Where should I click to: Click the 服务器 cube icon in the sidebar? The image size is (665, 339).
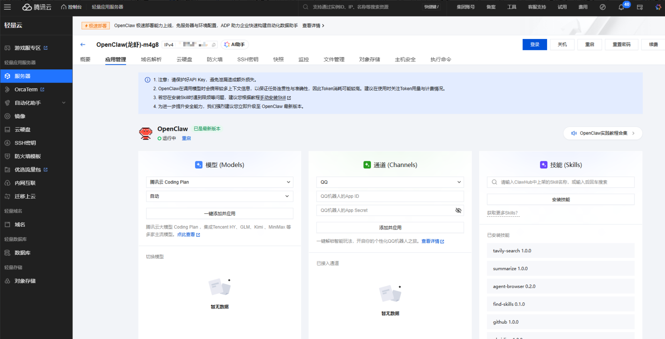pyautogui.click(x=7, y=76)
